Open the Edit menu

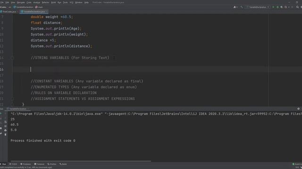pos(7,2)
